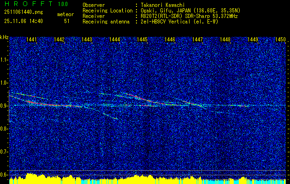Viewport: 290px width, 184px height.
Task: Click the version number 1.0.0
Action: click(x=63, y=4)
